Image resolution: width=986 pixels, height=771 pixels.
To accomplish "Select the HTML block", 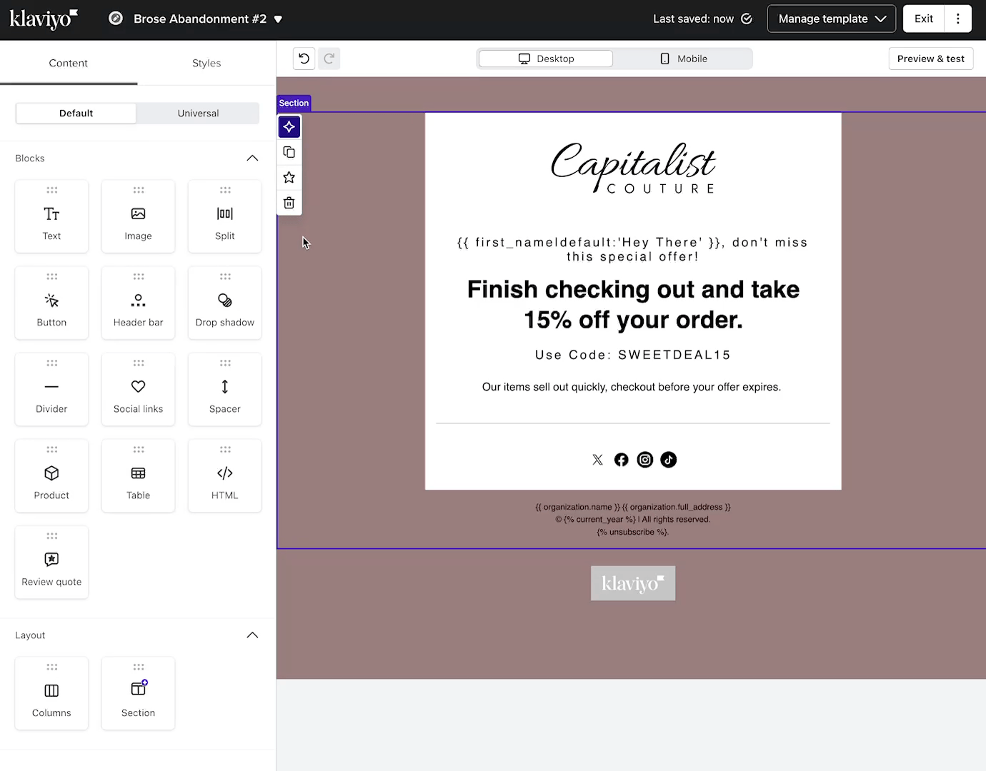I will pos(224,475).
